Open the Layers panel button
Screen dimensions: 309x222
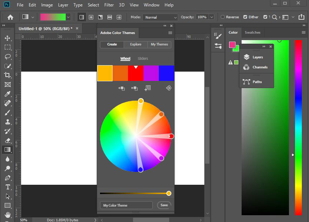tap(256, 57)
